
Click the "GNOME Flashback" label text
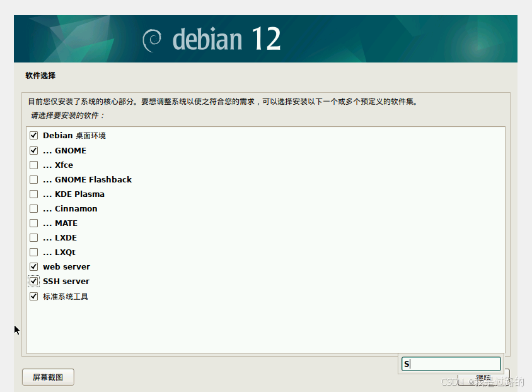coord(93,179)
